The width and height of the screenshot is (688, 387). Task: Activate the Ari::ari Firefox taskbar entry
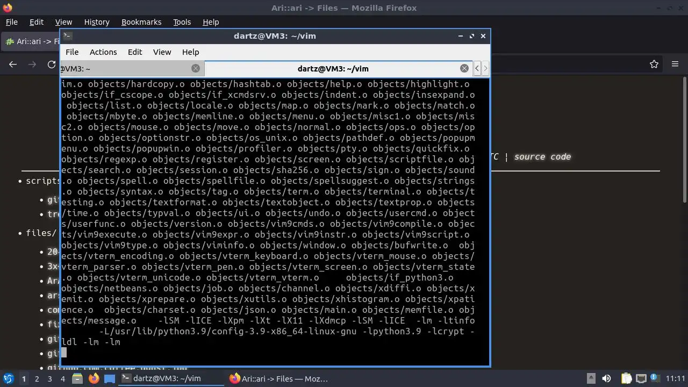tap(279, 379)
